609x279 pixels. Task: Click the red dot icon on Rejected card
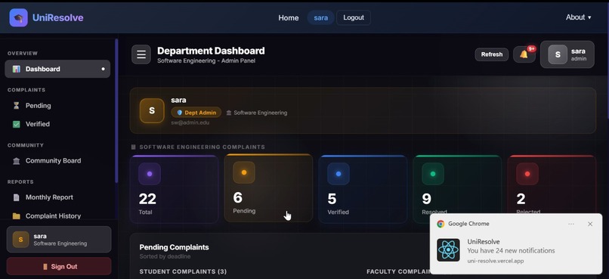527,174
